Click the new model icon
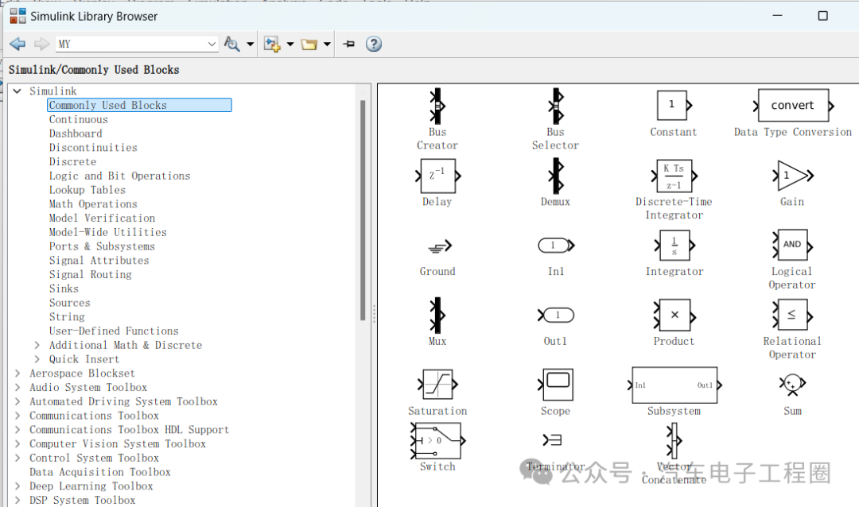Viewport: 859px width, 507px height. pos(272,44)
